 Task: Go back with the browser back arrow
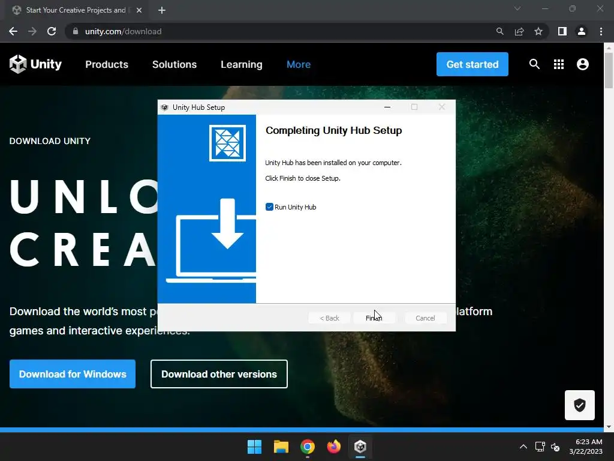pyautogui.click(x=13, y=31)
